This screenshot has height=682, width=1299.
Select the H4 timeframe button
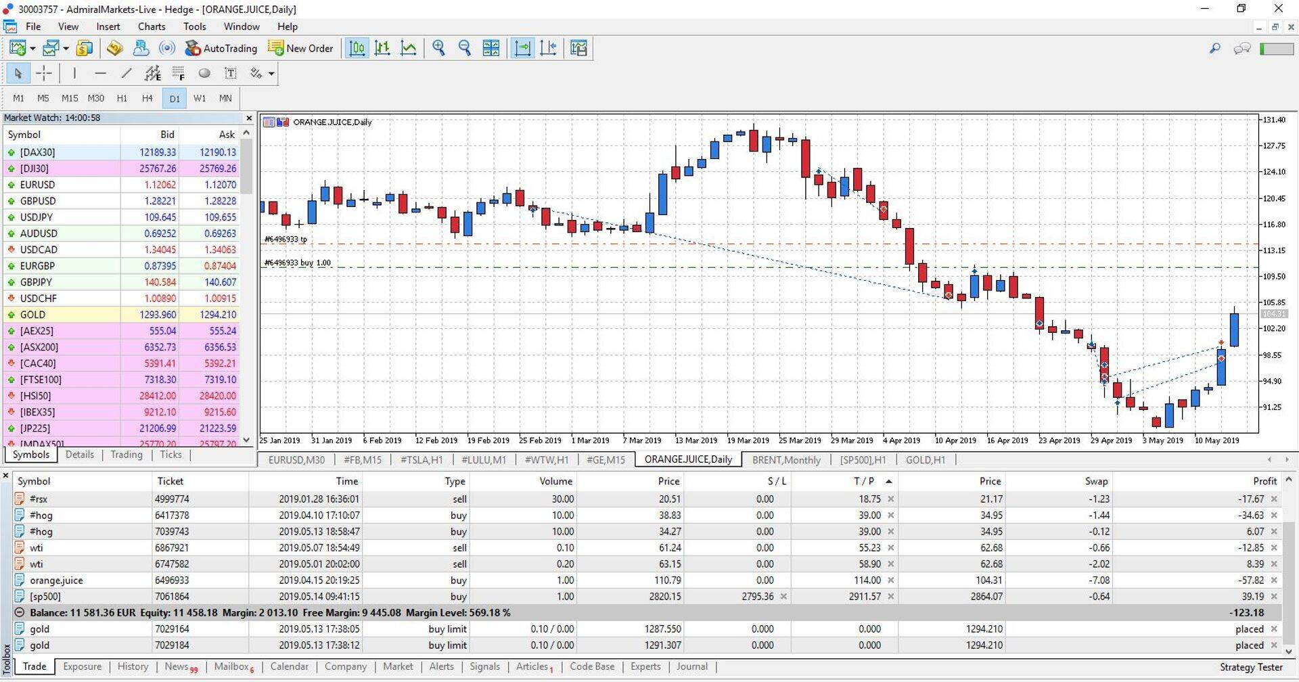[147, 98]
